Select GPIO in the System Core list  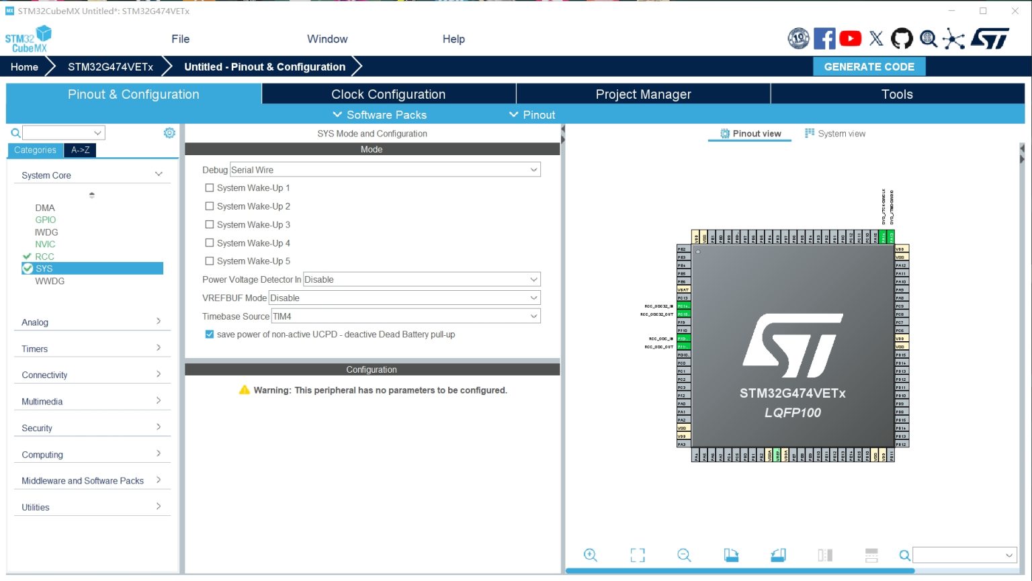tap(46, 220)
